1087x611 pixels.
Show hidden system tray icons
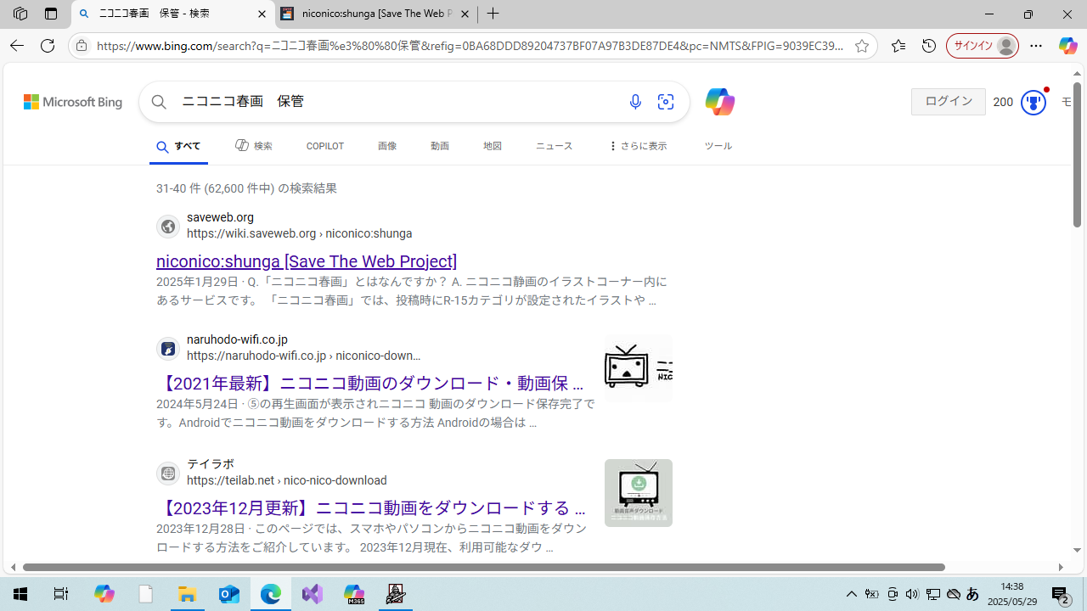[851, 594]
